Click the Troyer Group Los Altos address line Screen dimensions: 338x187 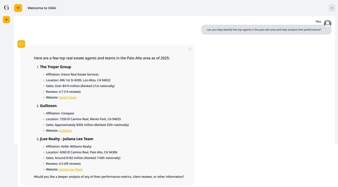[78, 80]
